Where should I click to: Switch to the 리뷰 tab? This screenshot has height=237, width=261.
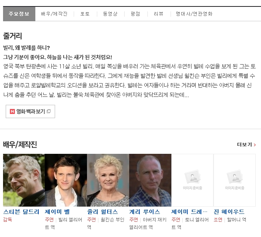tap(158, 14)
